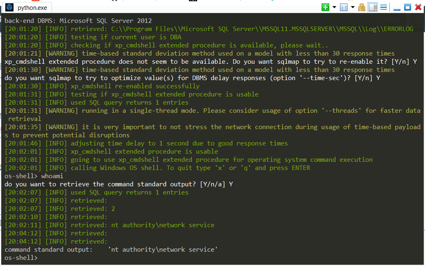Toggle the scrollbar buffer mode icon

[x=373, y=7]
